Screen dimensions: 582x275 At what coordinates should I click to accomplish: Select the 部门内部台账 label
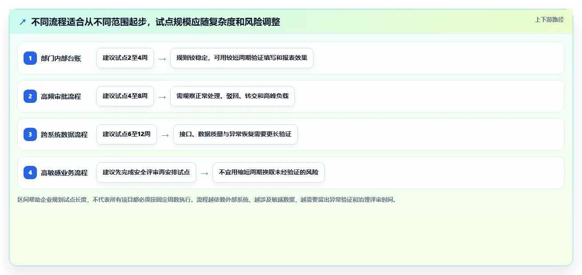[61, 59]
